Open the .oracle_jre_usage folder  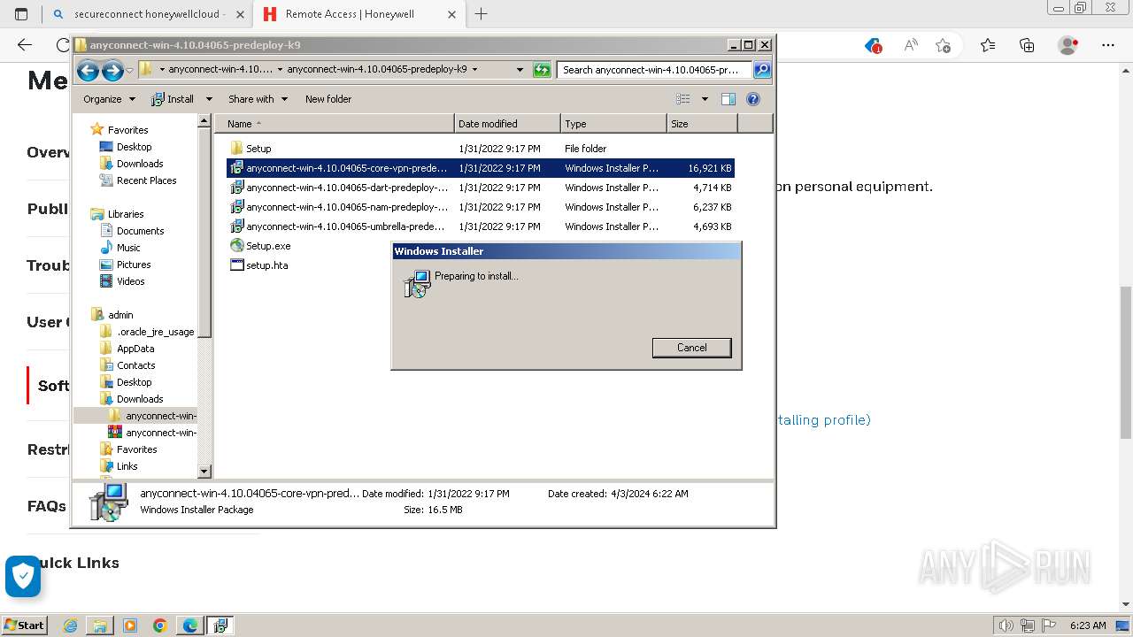[155, 332]
